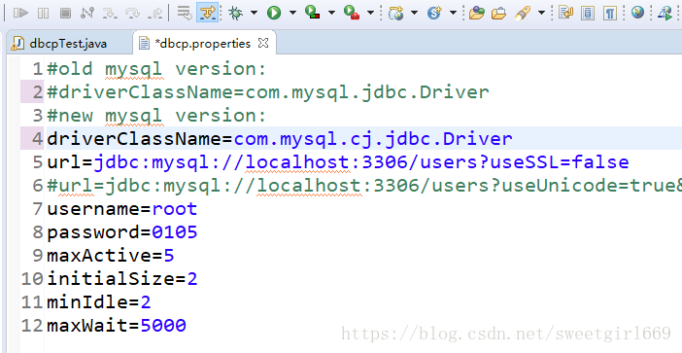Click the Search flashlight icon
Viewport: 682px width, 353px height.
coord(523,13)
